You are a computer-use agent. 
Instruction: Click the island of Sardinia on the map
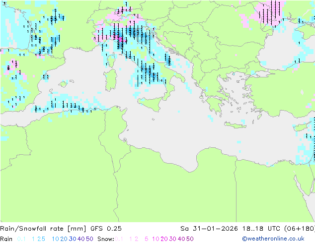[110, 80]
